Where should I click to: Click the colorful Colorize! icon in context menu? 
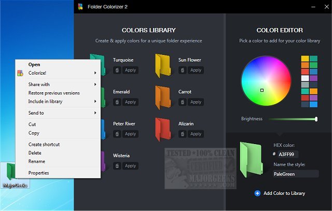20,73
